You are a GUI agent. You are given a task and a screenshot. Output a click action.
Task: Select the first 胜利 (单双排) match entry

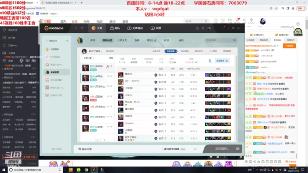pos(97,68)
